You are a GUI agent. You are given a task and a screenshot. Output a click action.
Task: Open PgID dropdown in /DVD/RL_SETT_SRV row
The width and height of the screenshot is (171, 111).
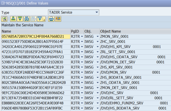coord(82,98)
